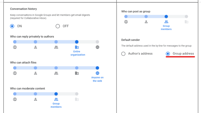Click group members icon under reply privately

(x=56, y=47)
